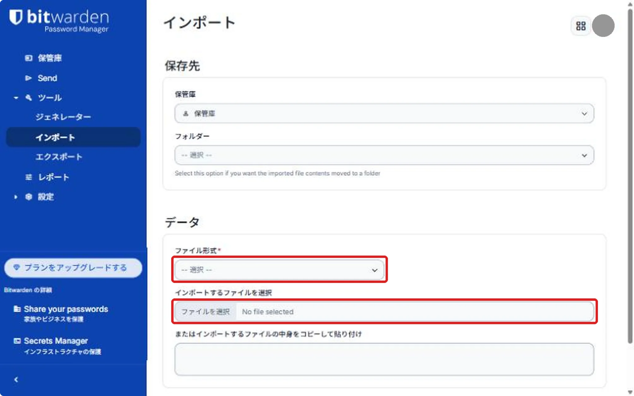Open ジェネレーター under tools

coord(63,117)
